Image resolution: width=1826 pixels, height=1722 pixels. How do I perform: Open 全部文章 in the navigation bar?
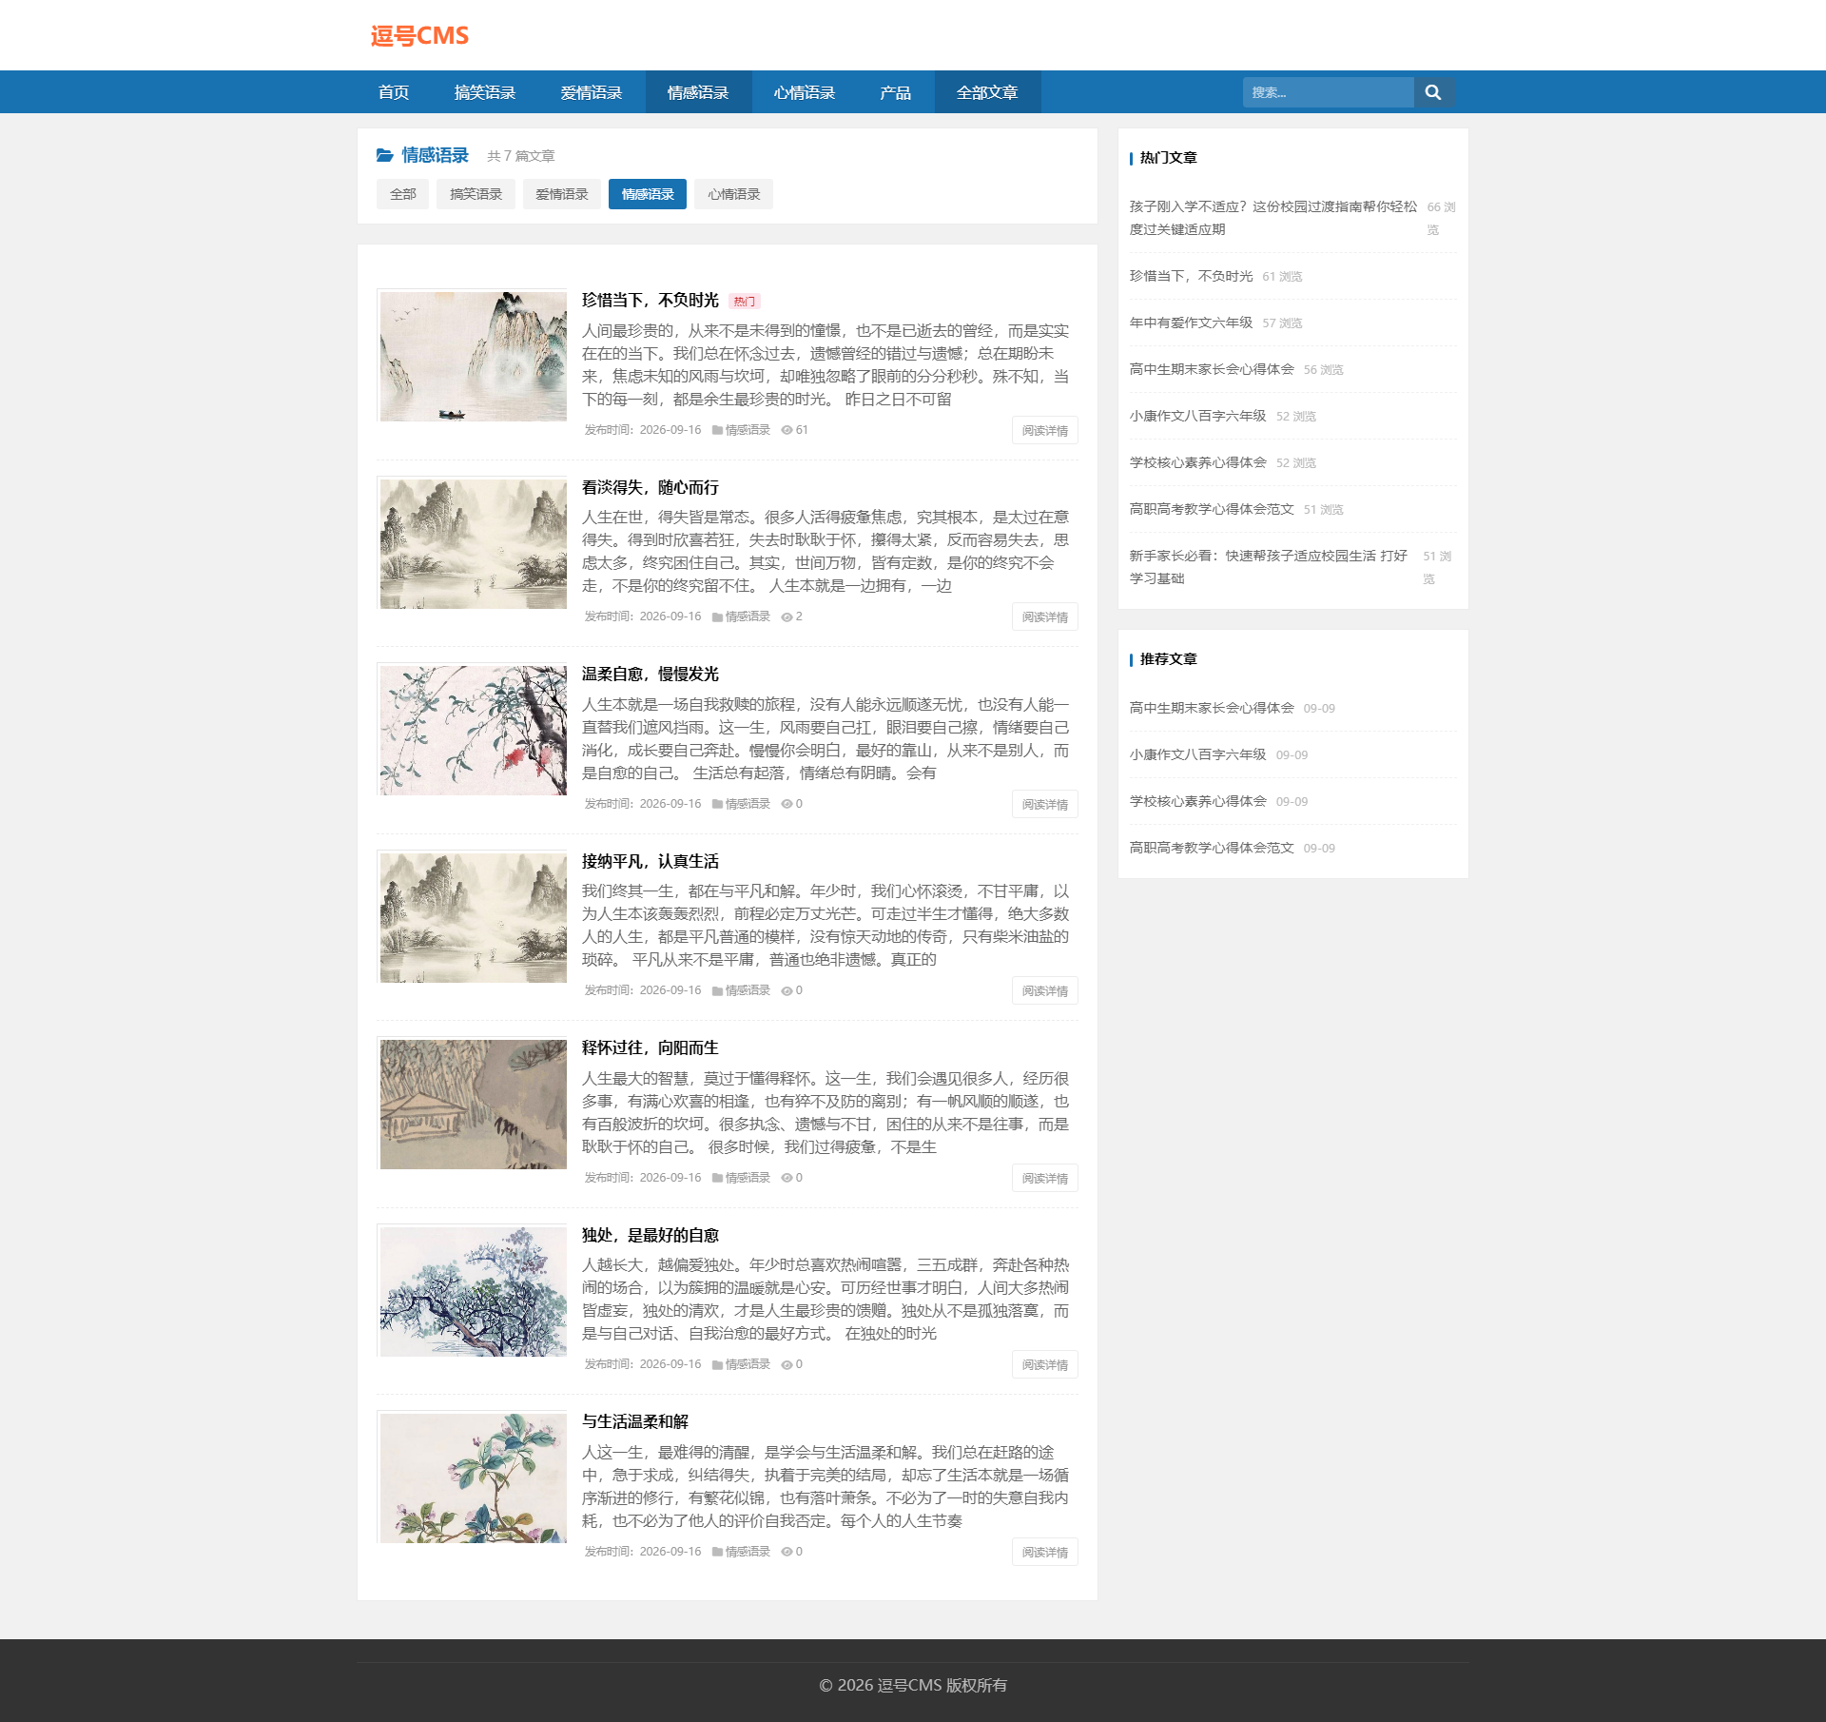987,92
